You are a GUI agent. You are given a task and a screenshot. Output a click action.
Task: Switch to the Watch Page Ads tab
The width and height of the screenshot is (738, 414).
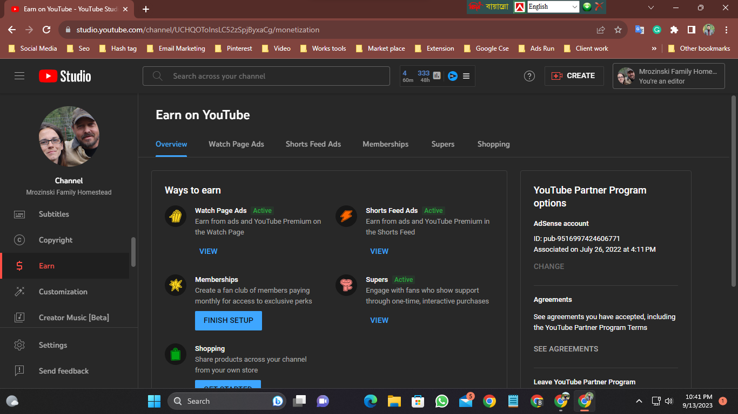tap(236, 144)
